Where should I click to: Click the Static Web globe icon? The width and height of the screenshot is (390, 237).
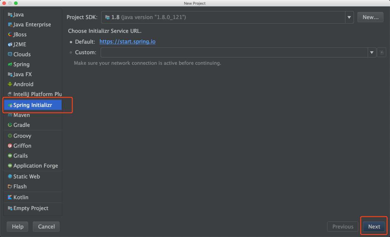pos(10,177)
